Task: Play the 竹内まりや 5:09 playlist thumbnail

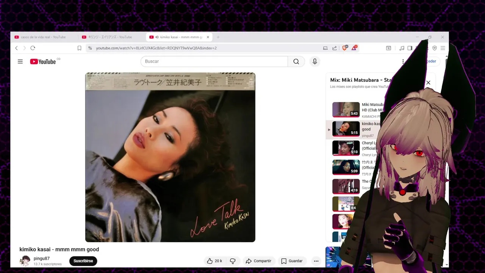Action: pos(346,167)
